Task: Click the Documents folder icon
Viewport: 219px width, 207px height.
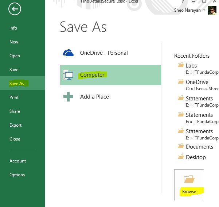Action: (181, 146)
